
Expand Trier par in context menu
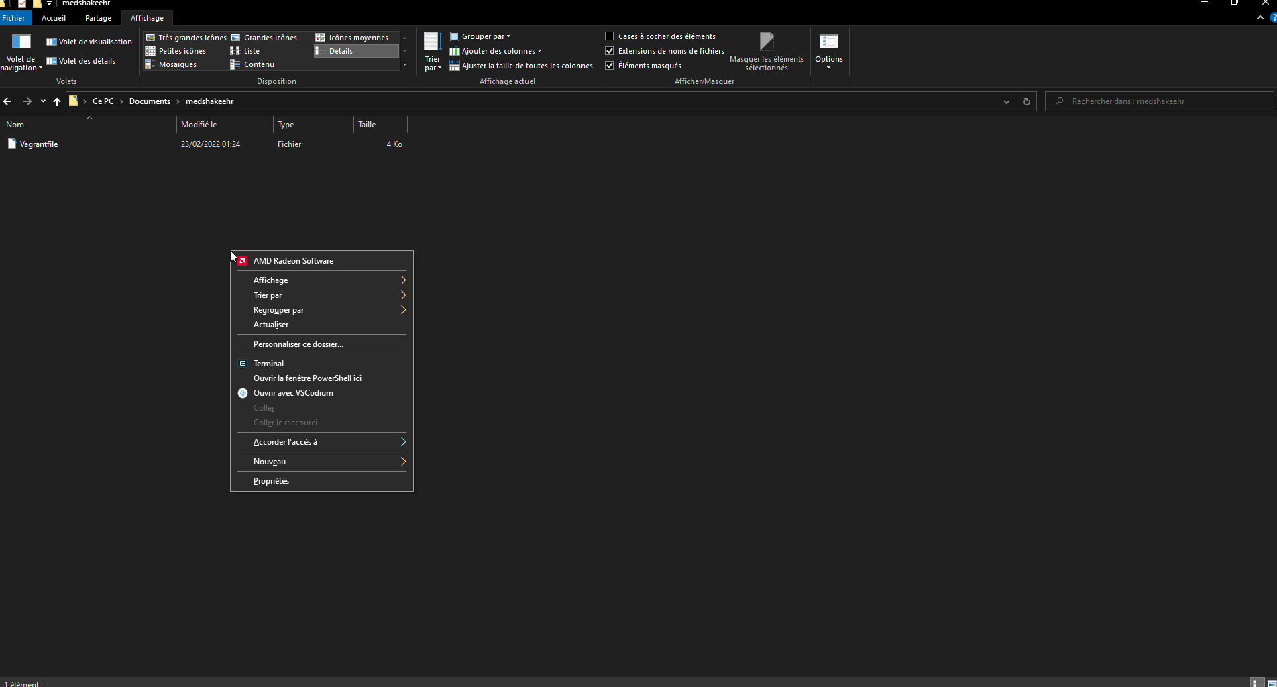click(322, 295)
